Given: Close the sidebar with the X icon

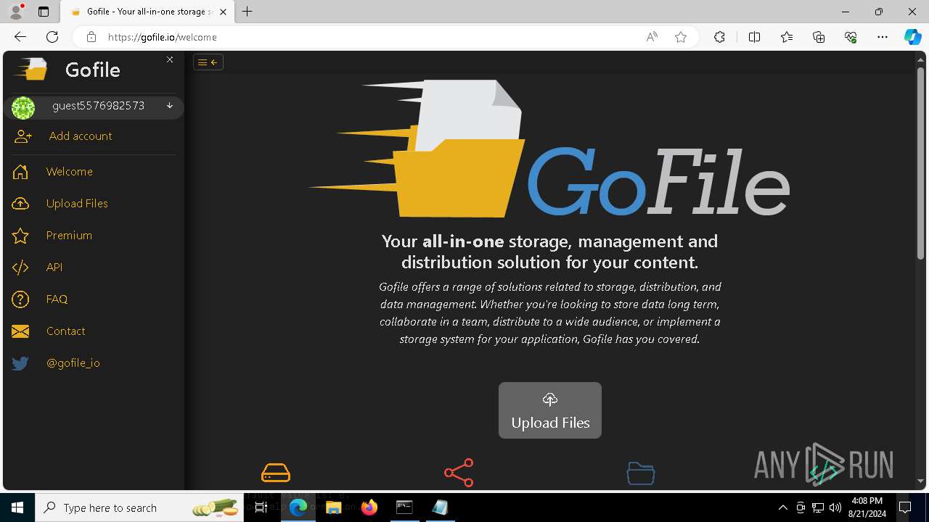Looking at the screenshot, I should point(170,59).
